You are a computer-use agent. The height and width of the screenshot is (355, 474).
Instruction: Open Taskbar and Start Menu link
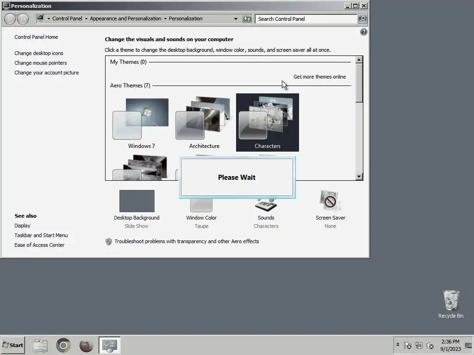[x=41, y=235]
